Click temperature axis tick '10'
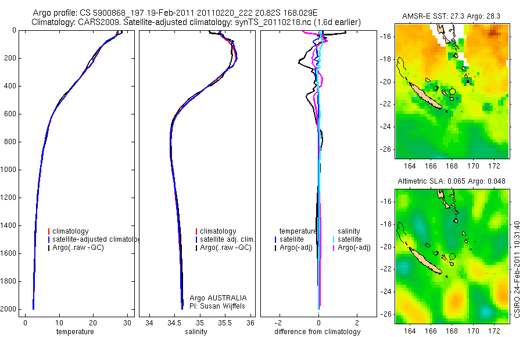 (x=59, y=323)
